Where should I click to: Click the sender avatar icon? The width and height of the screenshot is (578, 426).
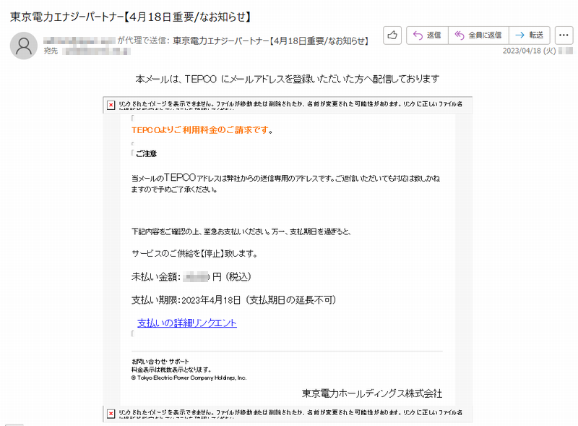(24, 46)
